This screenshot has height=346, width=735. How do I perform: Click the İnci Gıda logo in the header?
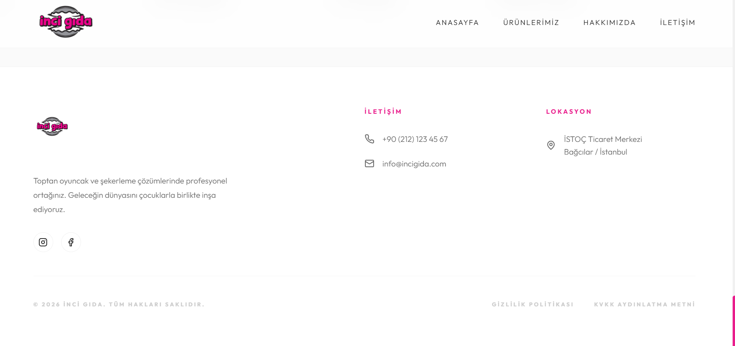click(66, 22)
